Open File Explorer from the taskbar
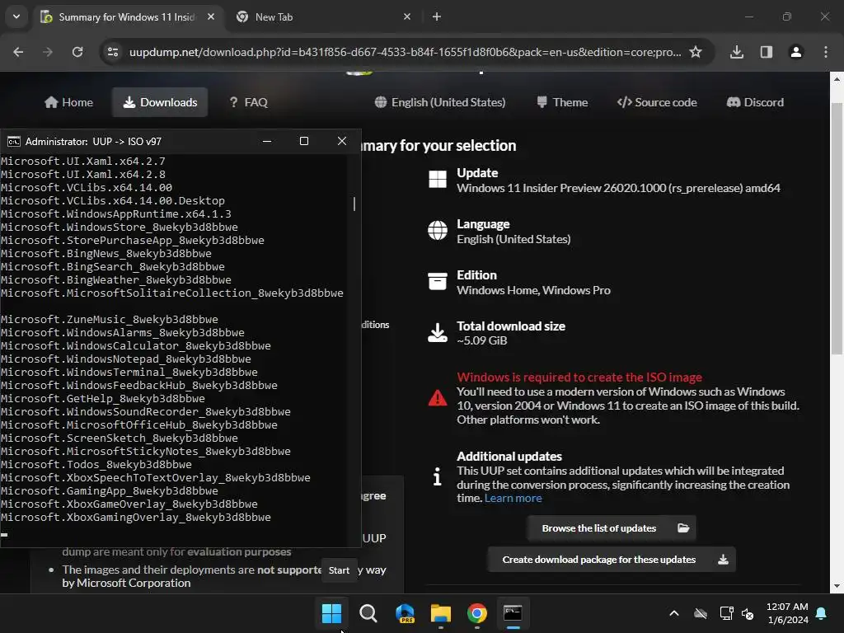The width and height of the screenshot is (844, 633). pyautogui.click(x=441, y=613)
